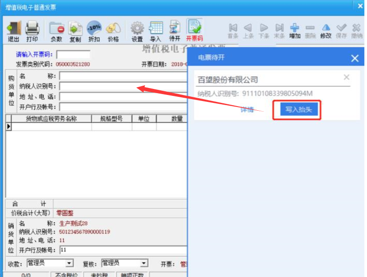Click the 写入抬头 button
Screen dimensions: 367x277
(299, 109)
